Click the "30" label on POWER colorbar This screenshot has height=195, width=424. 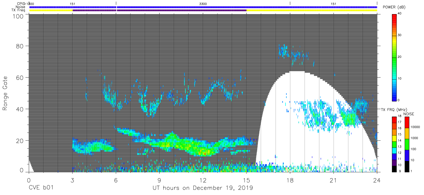[400, 35]
